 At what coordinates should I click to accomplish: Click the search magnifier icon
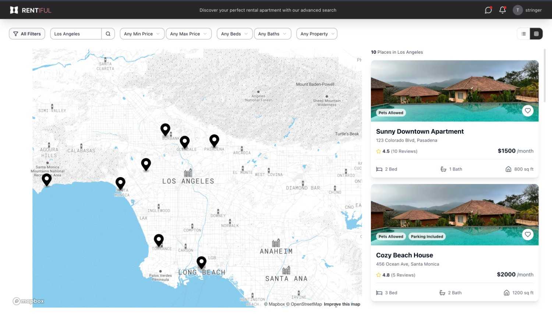108,34
